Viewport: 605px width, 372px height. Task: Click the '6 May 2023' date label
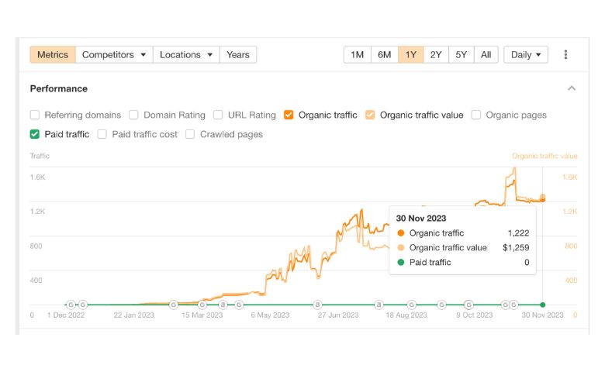pyautogui.click(x=270, y=315)
